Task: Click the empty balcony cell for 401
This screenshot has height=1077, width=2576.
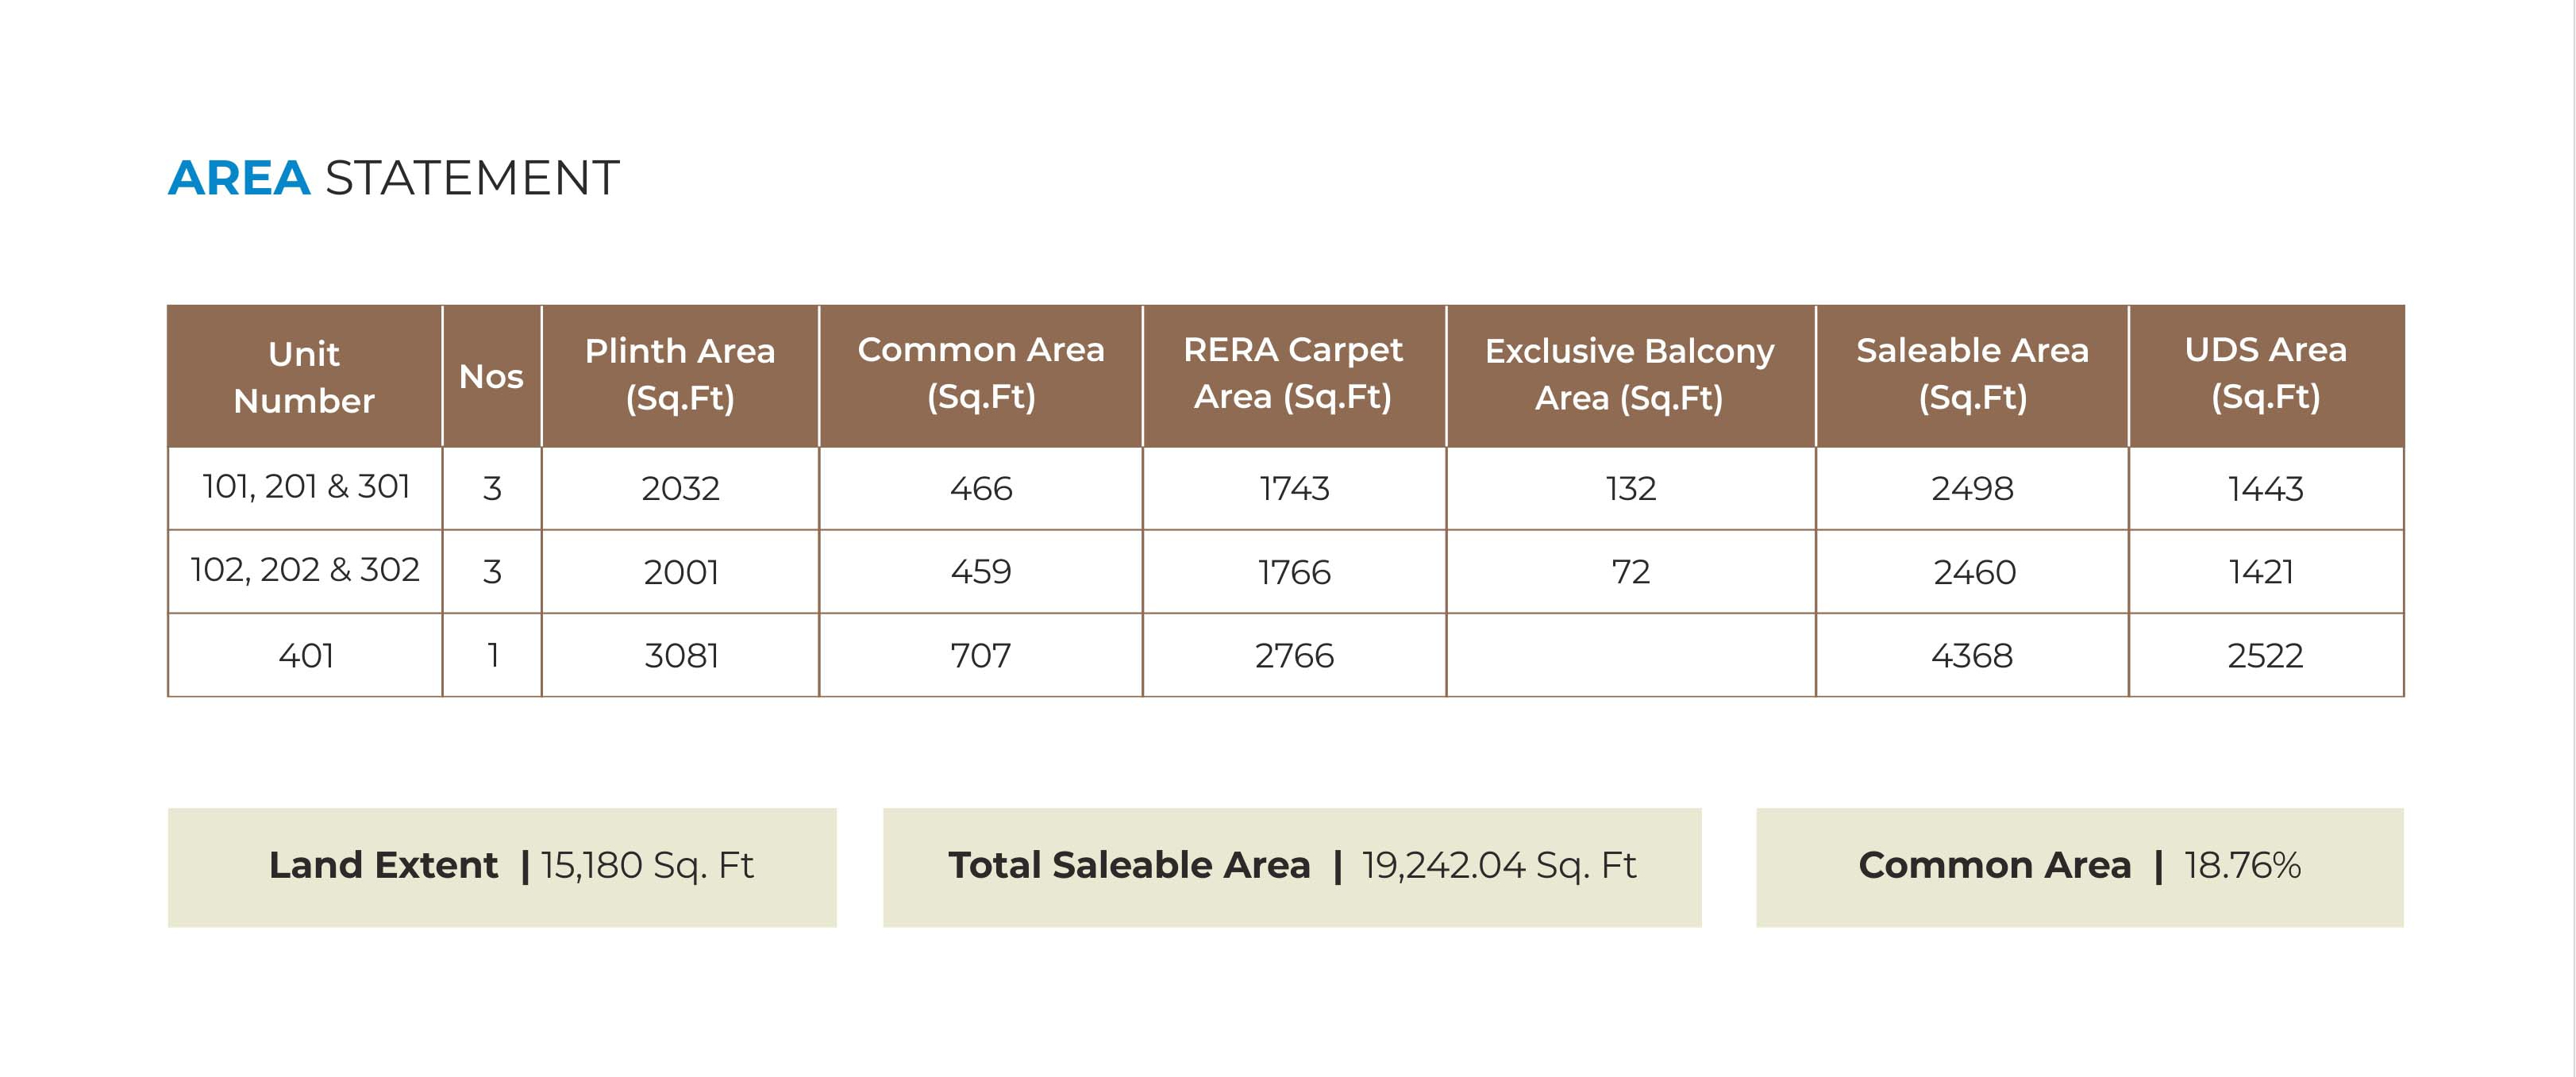Action: click(1630, 655)
